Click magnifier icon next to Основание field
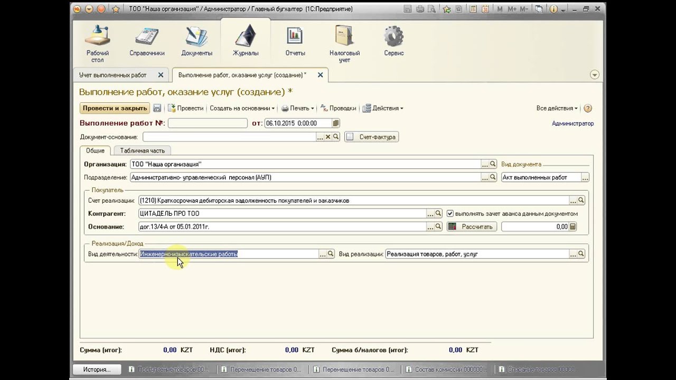 pos(438,226)
